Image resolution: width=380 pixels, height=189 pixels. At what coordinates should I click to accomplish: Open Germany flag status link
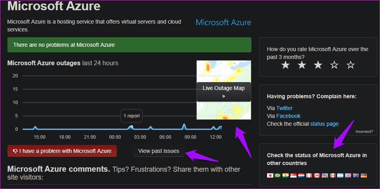click(x=364, y=176)
